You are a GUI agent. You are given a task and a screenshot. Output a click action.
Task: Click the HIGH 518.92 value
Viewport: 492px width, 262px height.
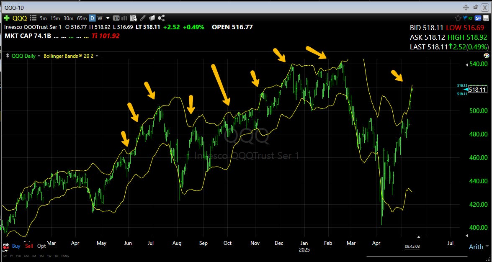click(468, 37)
